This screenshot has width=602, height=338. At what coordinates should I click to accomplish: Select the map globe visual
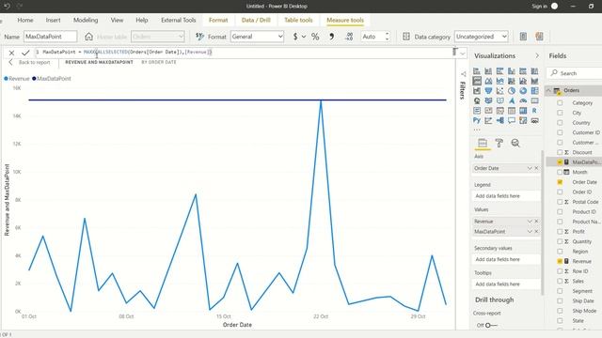point(477,100)
